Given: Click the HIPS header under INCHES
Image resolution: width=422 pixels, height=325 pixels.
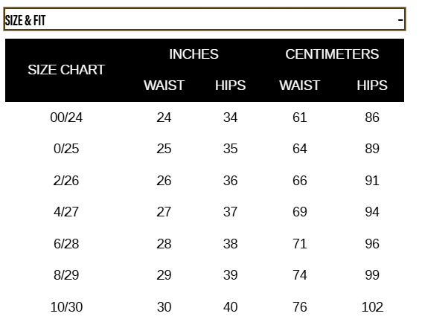Looking at the screenshot, I should pos(231,86).
